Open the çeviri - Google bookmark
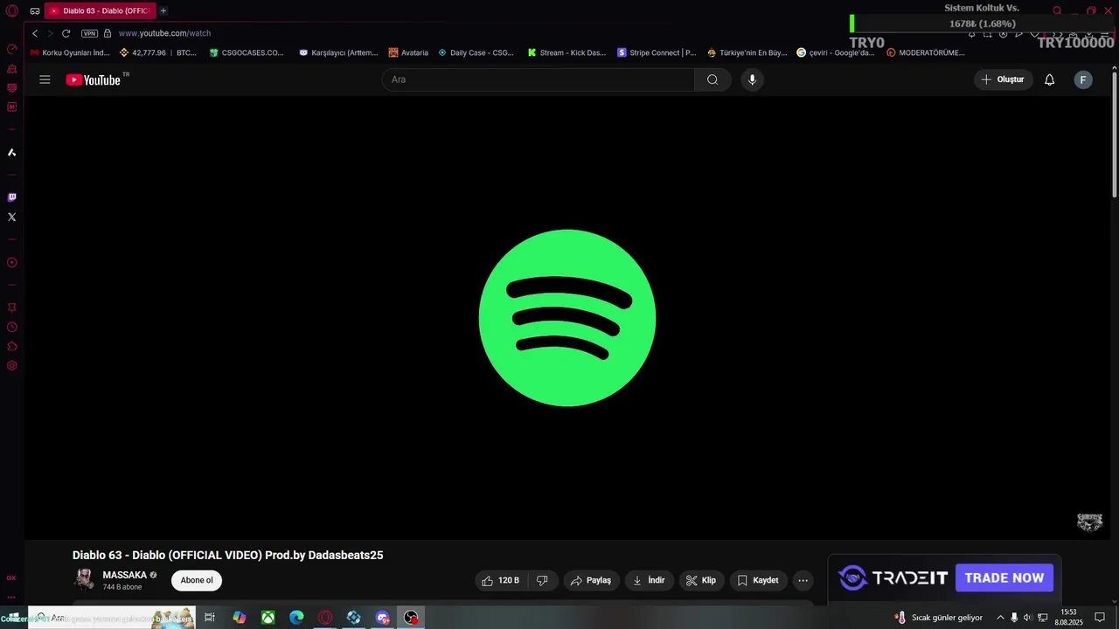The image size is (1119, 629). pos(836,52)
